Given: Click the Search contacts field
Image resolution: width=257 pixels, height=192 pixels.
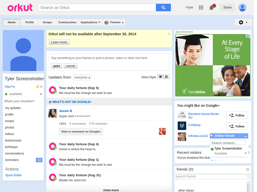Looking at the screenshot, I should pyautogui.click(x=228, y=143).
